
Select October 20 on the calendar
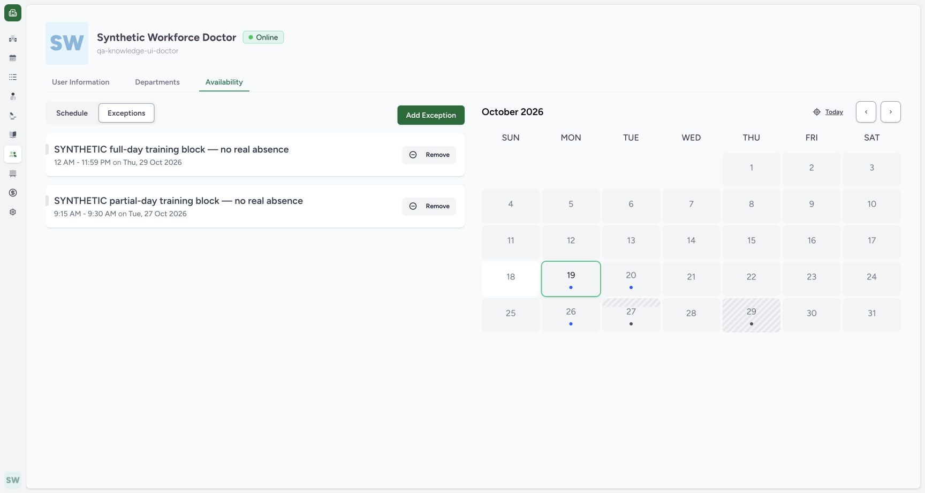[x=631, y=279]
